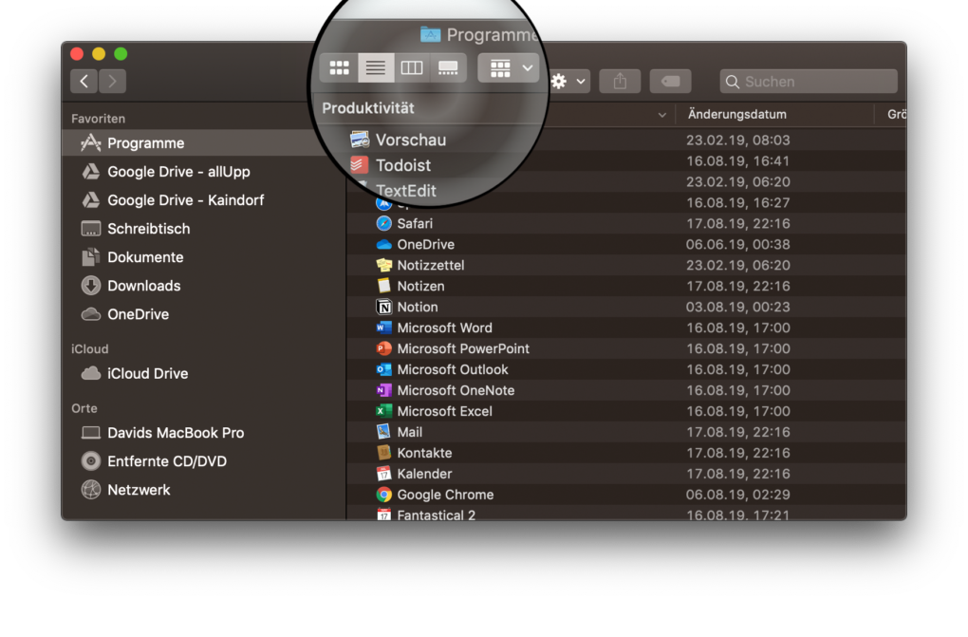This screenshot has width=968, height=637.
Task: Select the Kalender app icon
Action: tap(384, 474)
